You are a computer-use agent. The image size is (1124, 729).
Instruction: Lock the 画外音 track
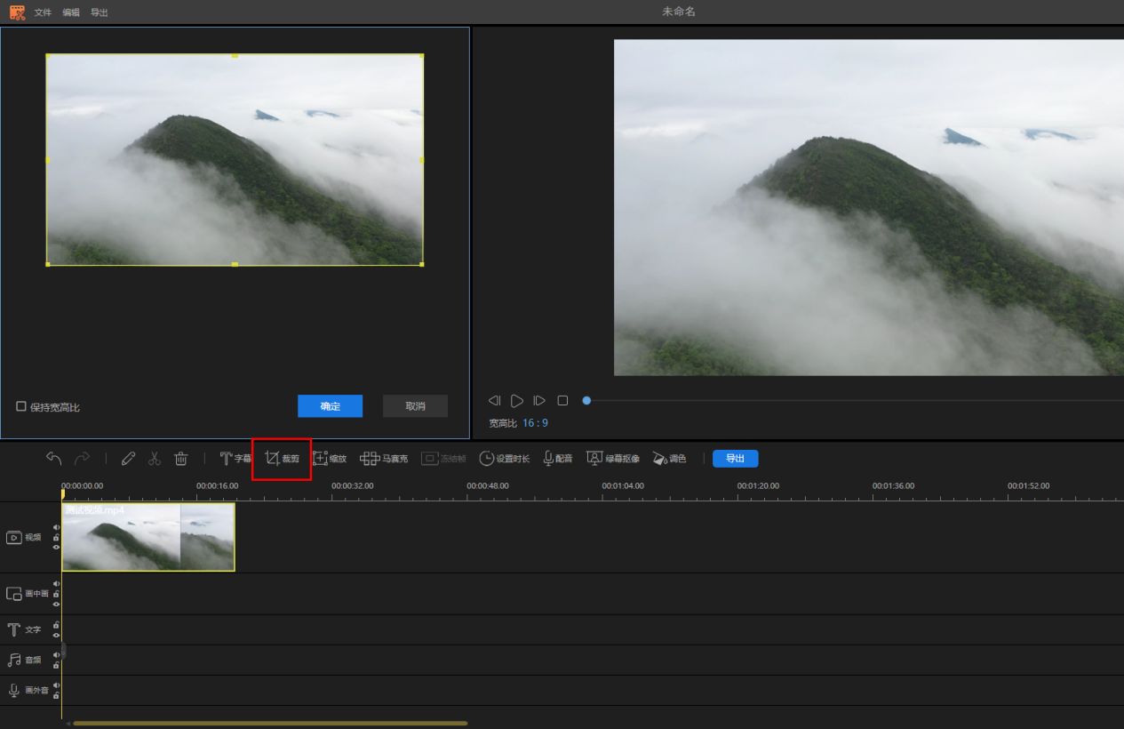56,696
